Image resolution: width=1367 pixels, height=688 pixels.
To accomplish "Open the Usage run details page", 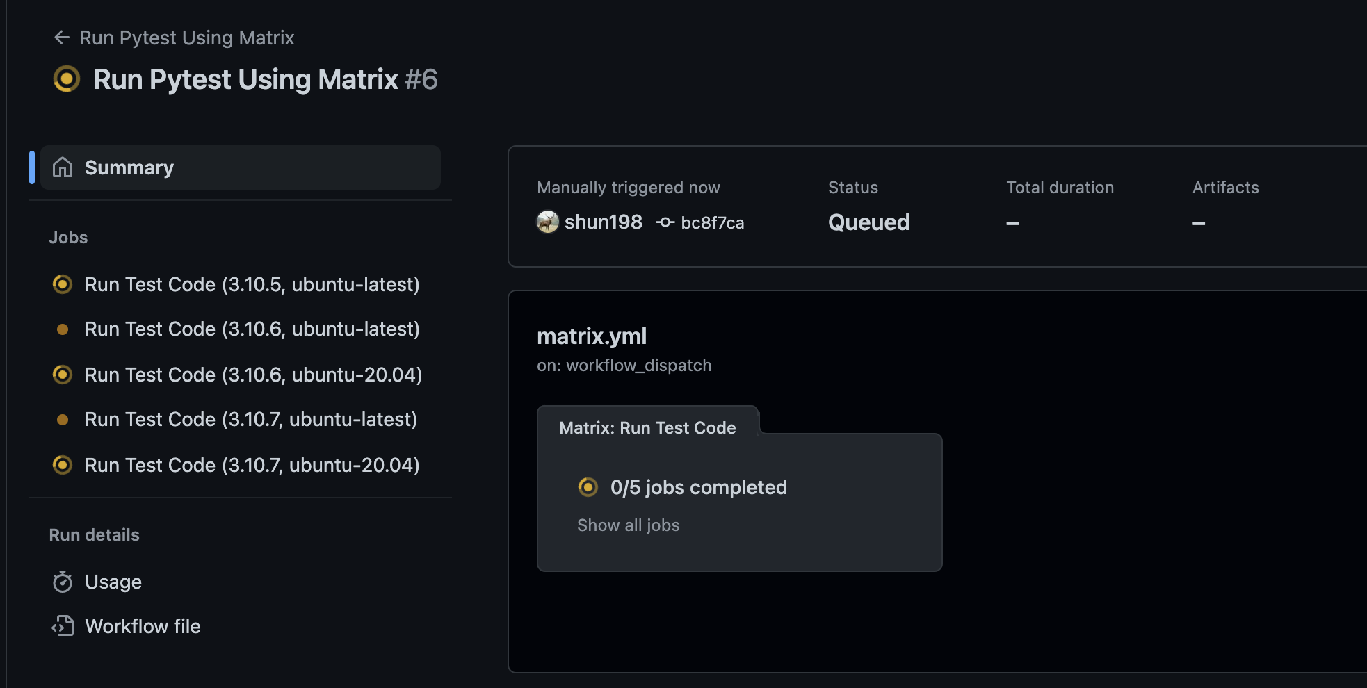I will point(113,582).
